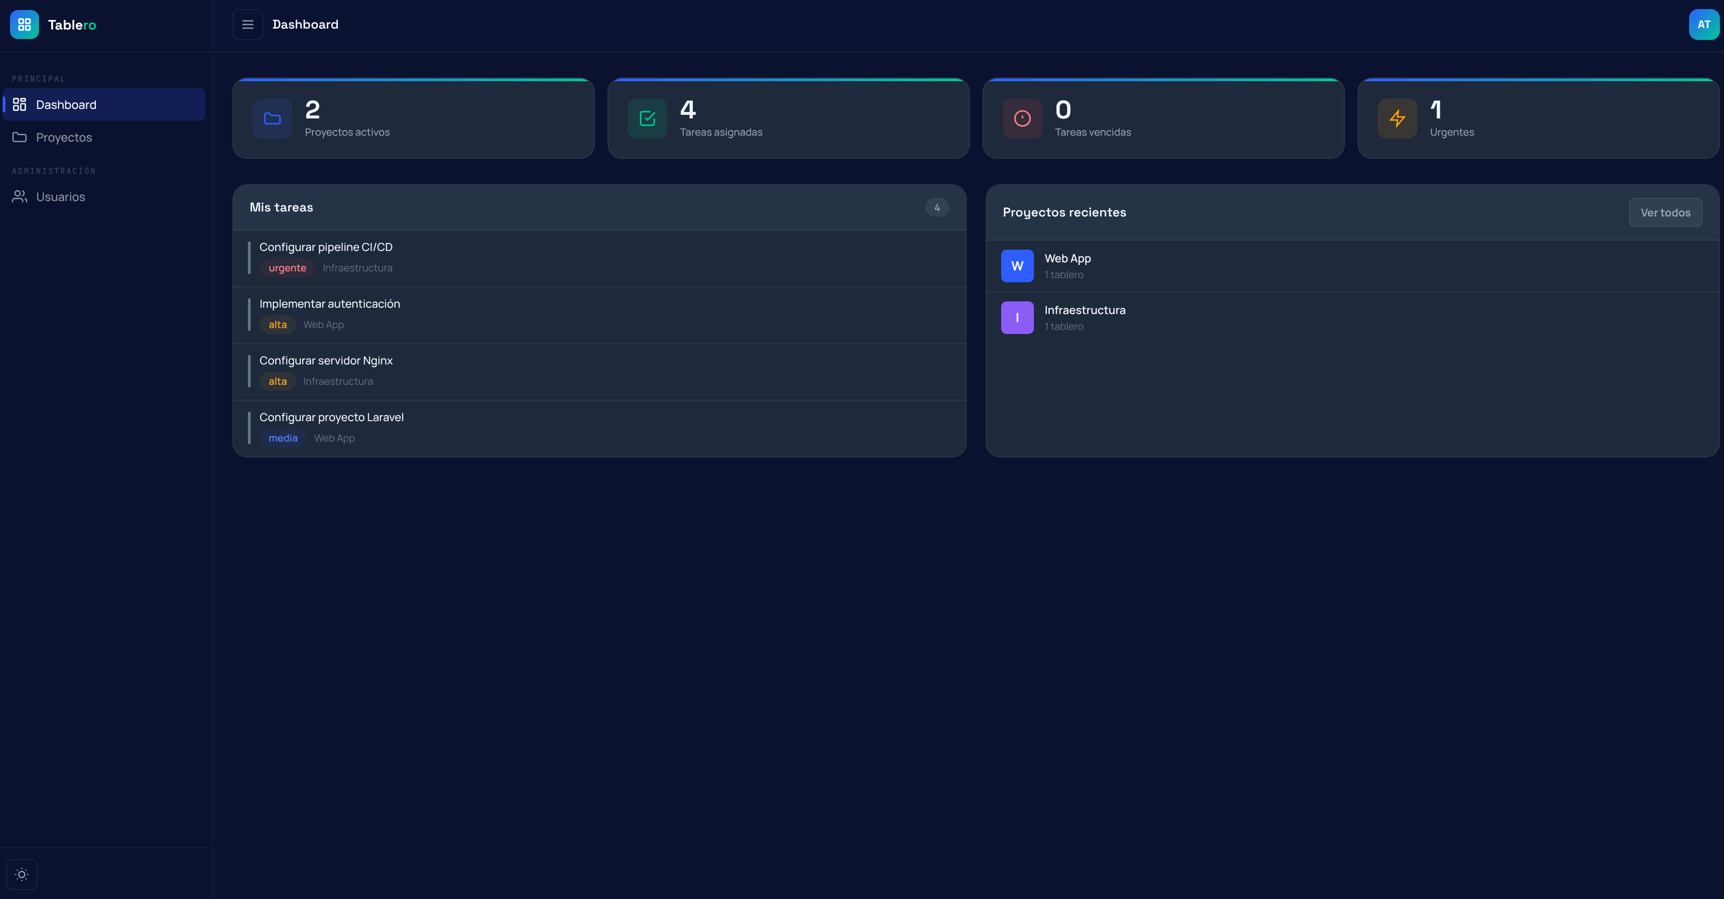Click the lightning bolt icon on Urgentes card
The height and width of the screenshot is (899, 1724).
click(x=1398, y=118)
